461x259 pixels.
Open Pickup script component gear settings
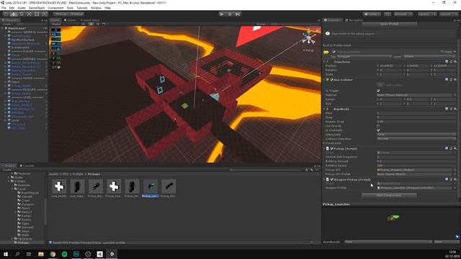click(455, 149)
